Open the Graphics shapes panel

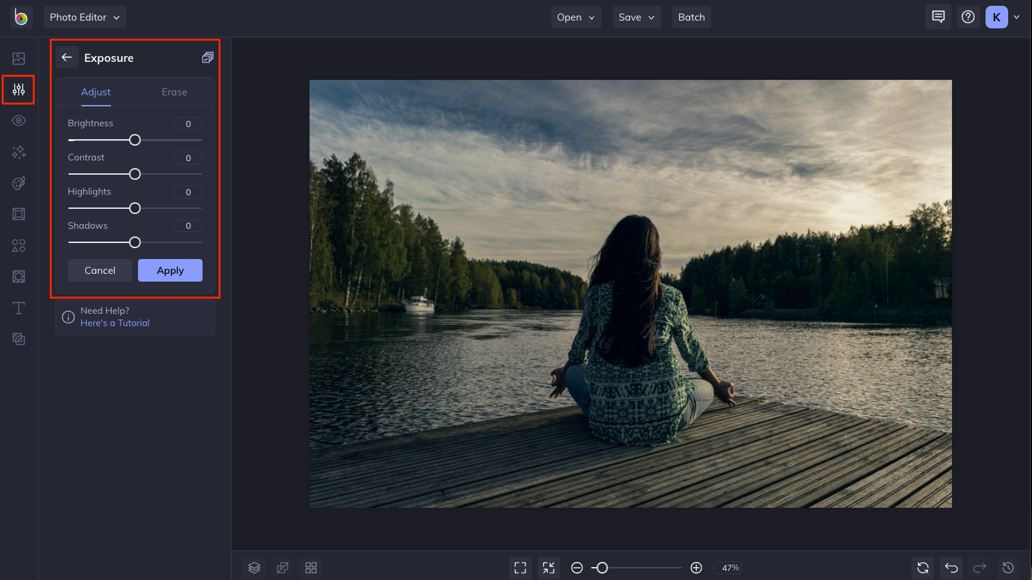pos(18,245)
